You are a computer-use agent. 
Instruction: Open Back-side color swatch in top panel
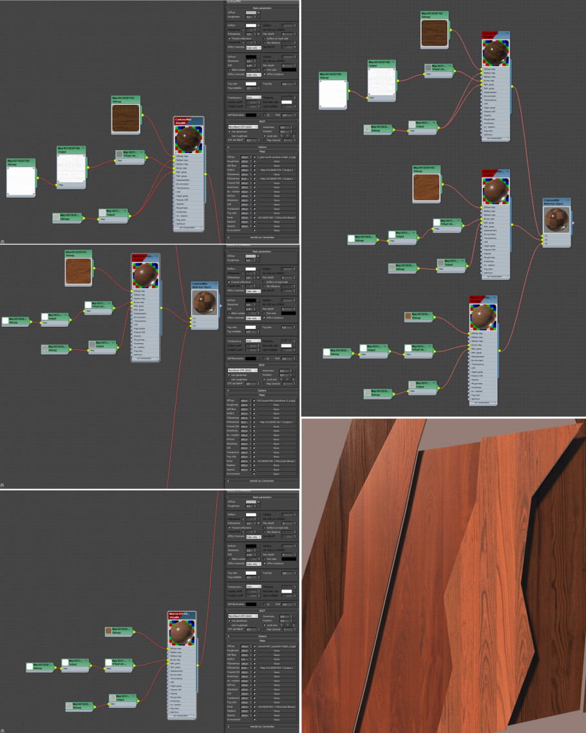point(287,102)
